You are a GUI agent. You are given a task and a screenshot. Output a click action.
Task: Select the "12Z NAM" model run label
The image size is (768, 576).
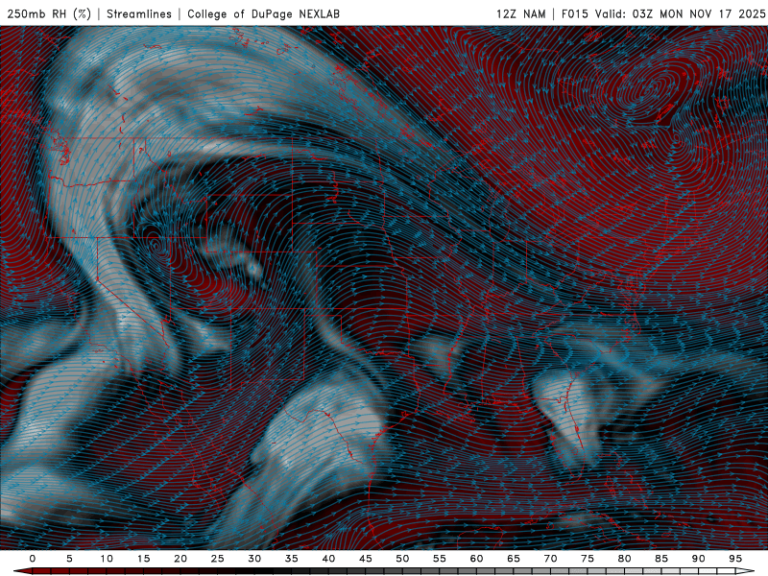coord(520,13)
